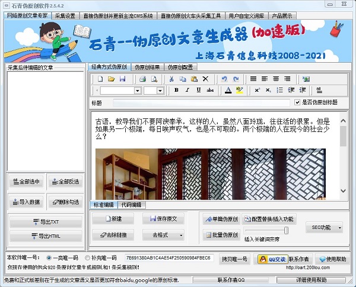Click the superscript icon
The width and height of the screenshot is (356, 287).
(257, 91)
